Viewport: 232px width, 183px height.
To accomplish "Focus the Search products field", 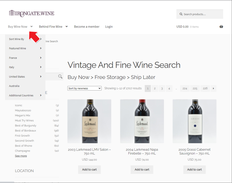I will tap(200, 14).
